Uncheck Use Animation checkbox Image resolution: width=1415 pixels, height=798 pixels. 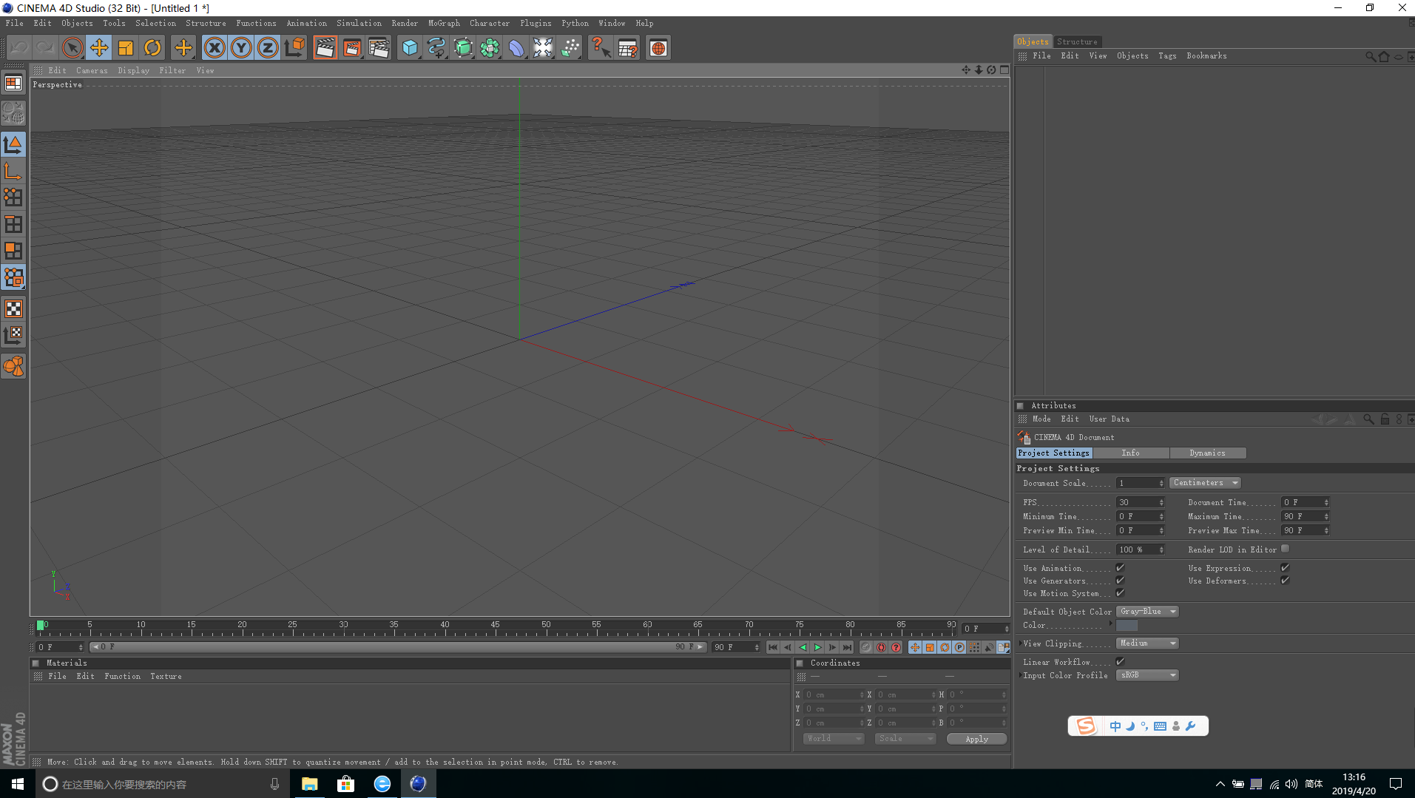[1120, 568]
